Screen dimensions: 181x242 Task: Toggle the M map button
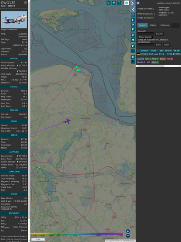click(133, 40)
